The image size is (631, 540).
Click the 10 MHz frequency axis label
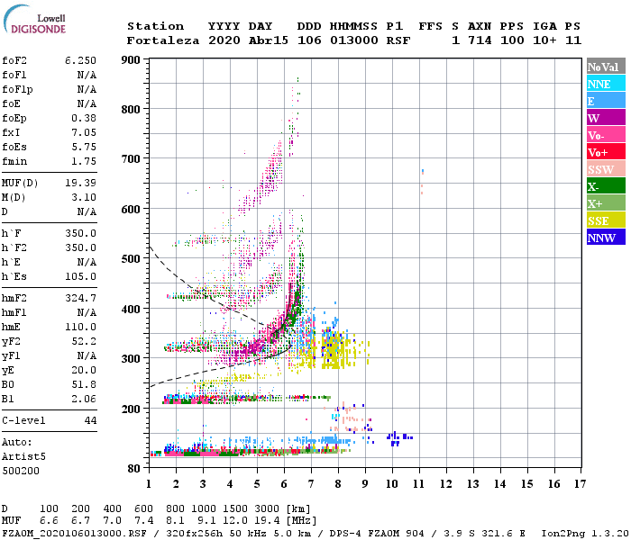(x=392, y=484)
